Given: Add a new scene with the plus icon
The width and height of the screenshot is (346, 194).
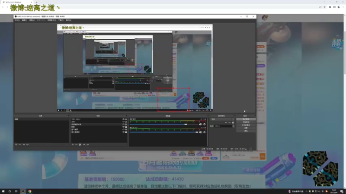Looking at the screenshot, I should coord(16,144).
